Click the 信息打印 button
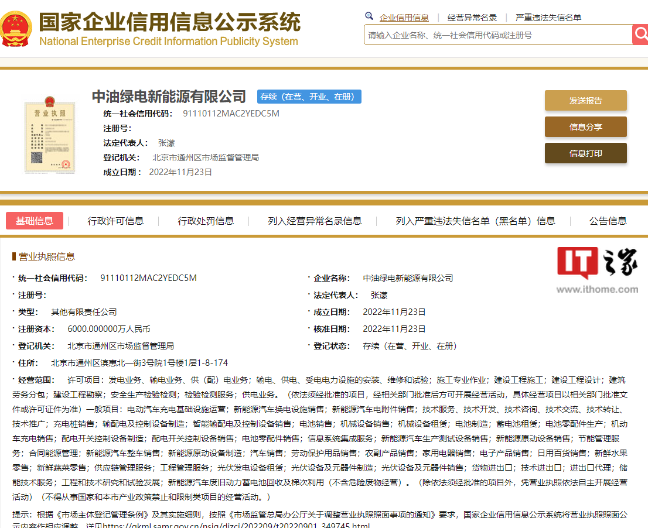The width and height of the screenshot is (648, 528). click(585, 153)
